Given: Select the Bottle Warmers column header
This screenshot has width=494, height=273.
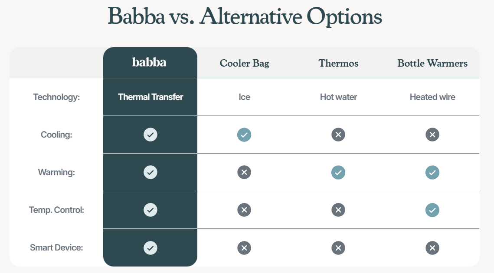Looking at the screenshot, I should pyautogui.click(x=432, y=63).
